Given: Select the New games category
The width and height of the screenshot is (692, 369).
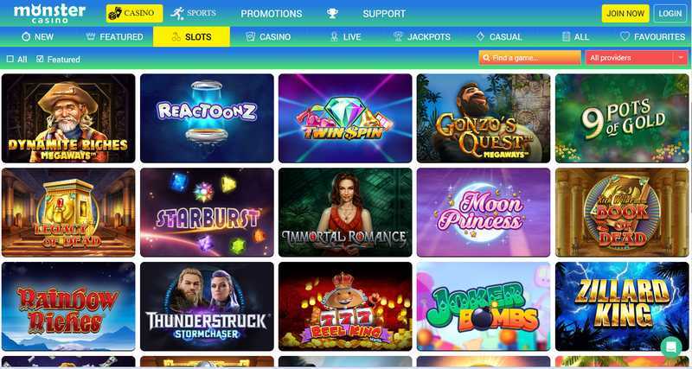Looking at the screenshot, I should (37, 37).
